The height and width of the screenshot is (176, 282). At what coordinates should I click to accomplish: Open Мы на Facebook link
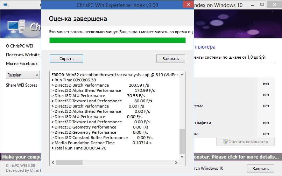(22, 64)
